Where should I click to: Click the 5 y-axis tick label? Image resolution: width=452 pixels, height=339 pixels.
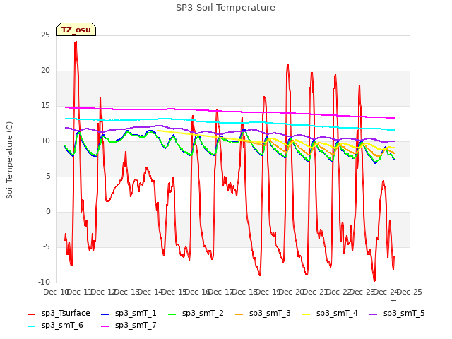click(x=48, y=177)
